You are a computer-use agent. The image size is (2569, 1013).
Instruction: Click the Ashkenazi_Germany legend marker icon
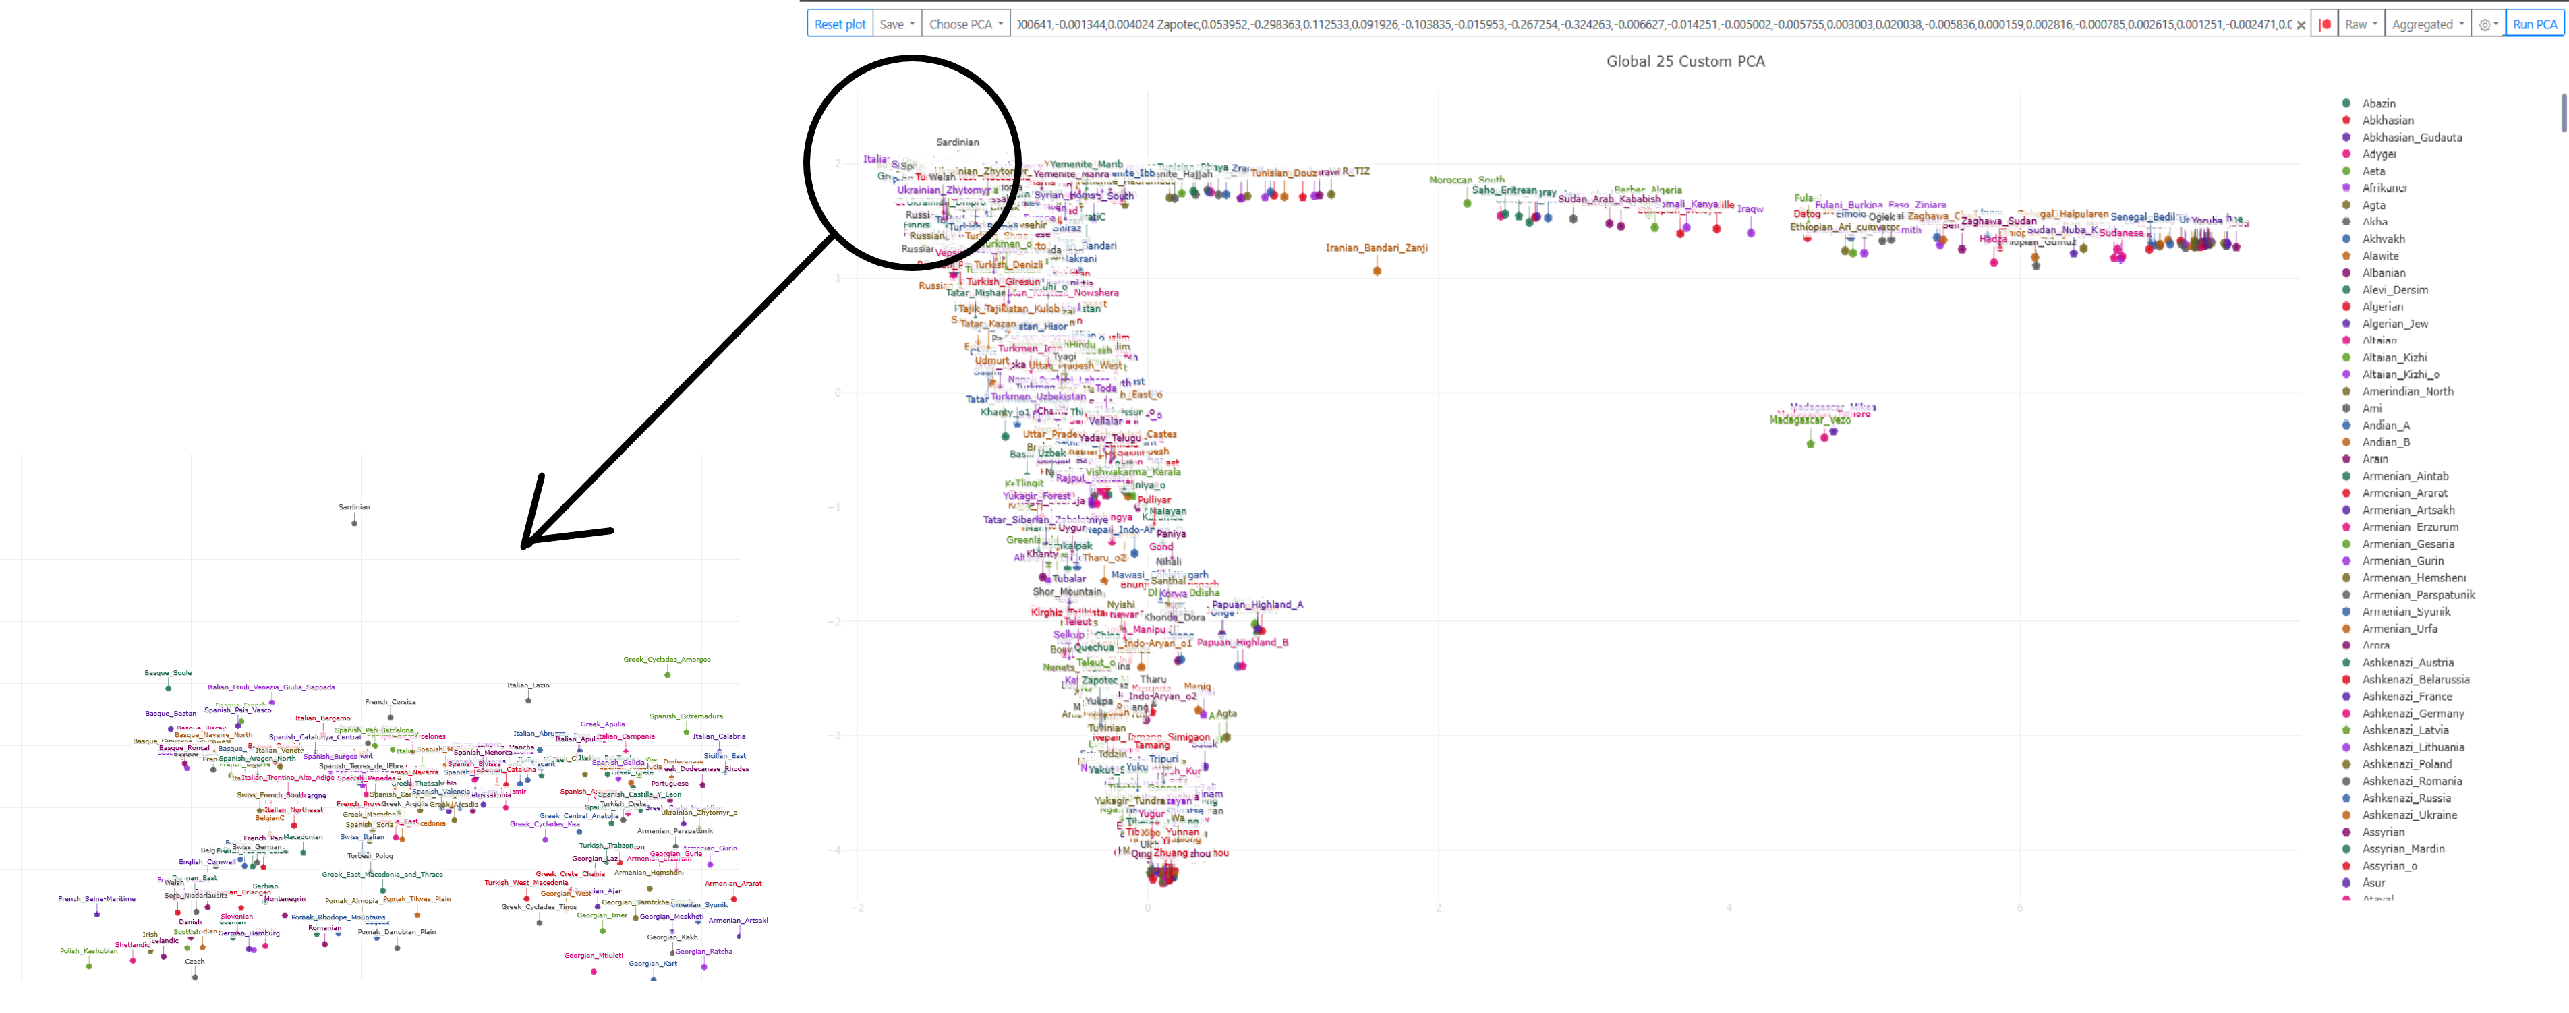2346,714
